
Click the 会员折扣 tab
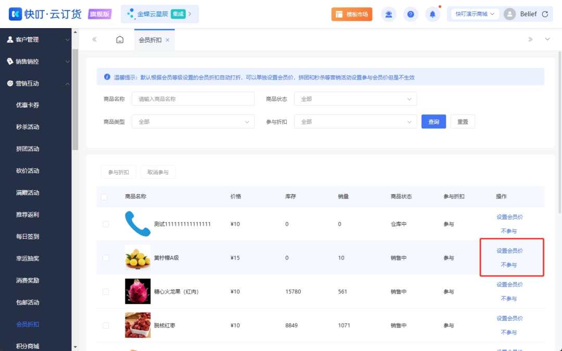pyautogui.click(x=150, y=40)
